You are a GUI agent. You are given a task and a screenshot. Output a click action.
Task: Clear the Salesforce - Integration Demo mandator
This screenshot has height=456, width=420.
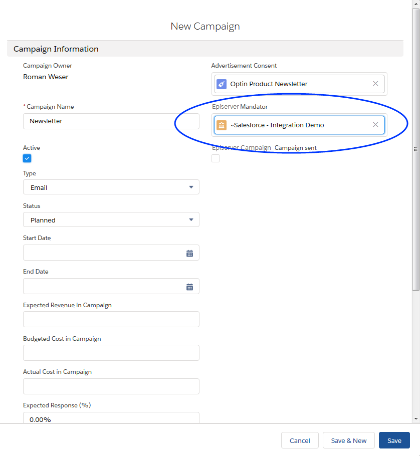375,125
